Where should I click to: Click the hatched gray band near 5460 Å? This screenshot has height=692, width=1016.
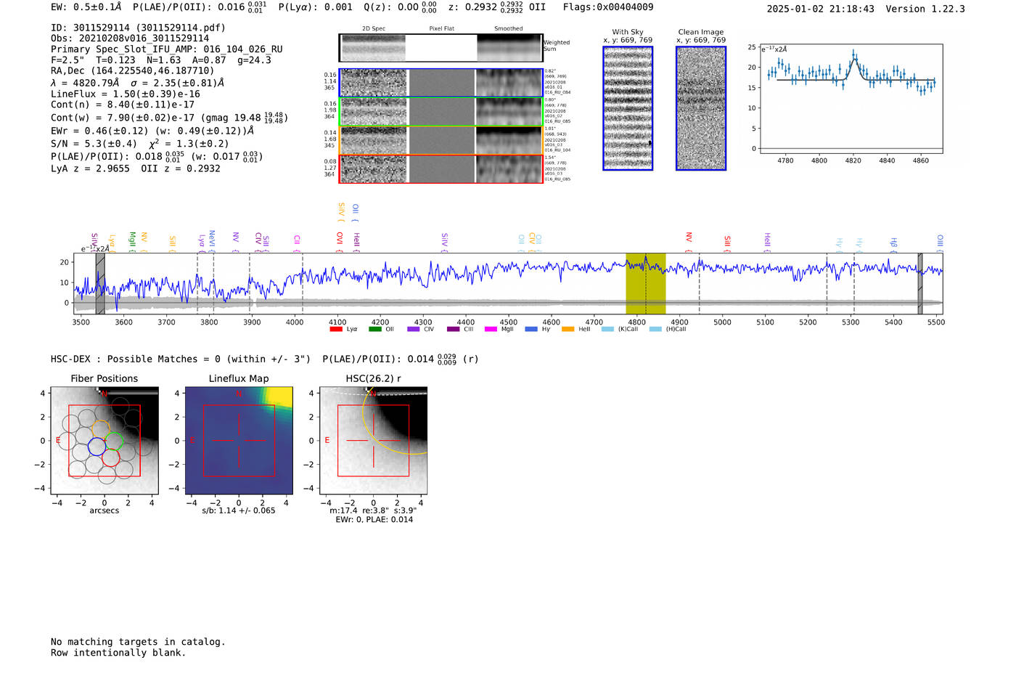(920, 283)
